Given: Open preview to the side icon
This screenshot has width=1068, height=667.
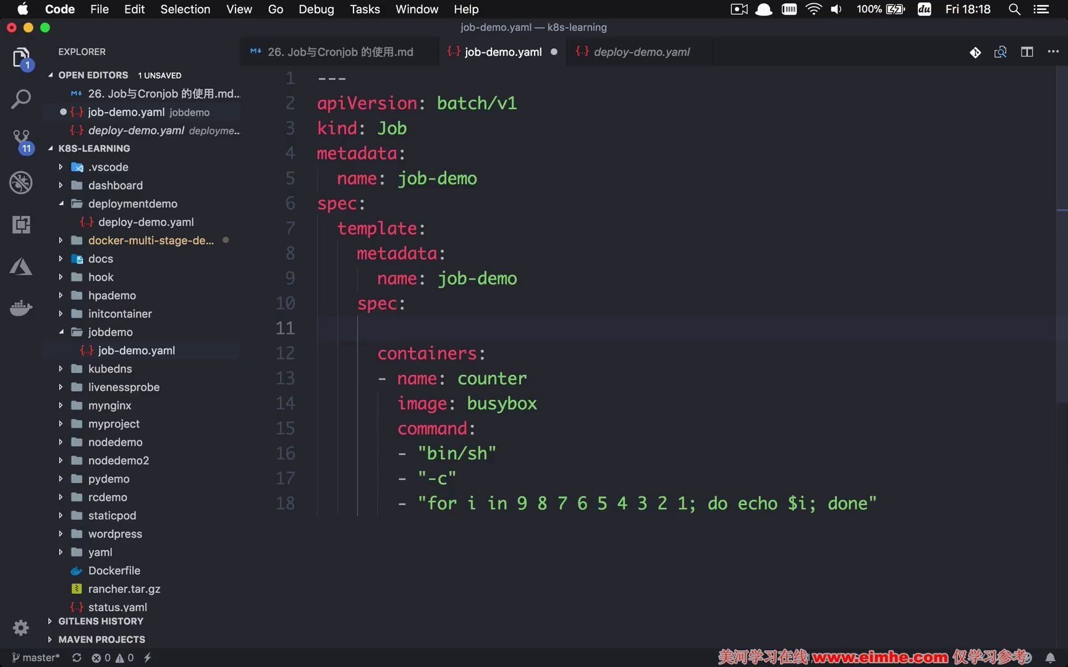Looking at the screenshot, I should point(1001,52).
